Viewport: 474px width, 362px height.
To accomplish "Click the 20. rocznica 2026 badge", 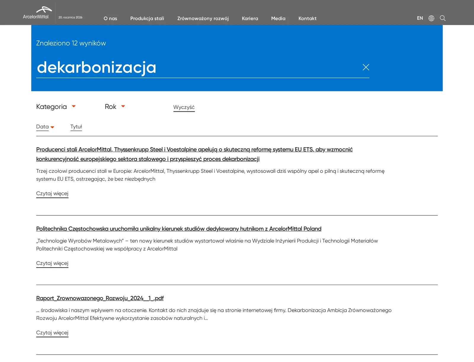I will pyautogui.click(x=71, y=17).
